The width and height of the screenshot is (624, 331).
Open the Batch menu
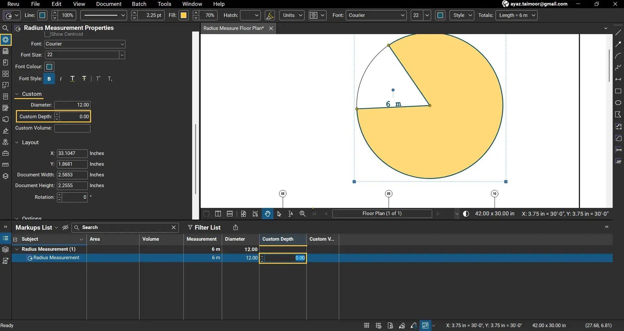click(139, 4)
